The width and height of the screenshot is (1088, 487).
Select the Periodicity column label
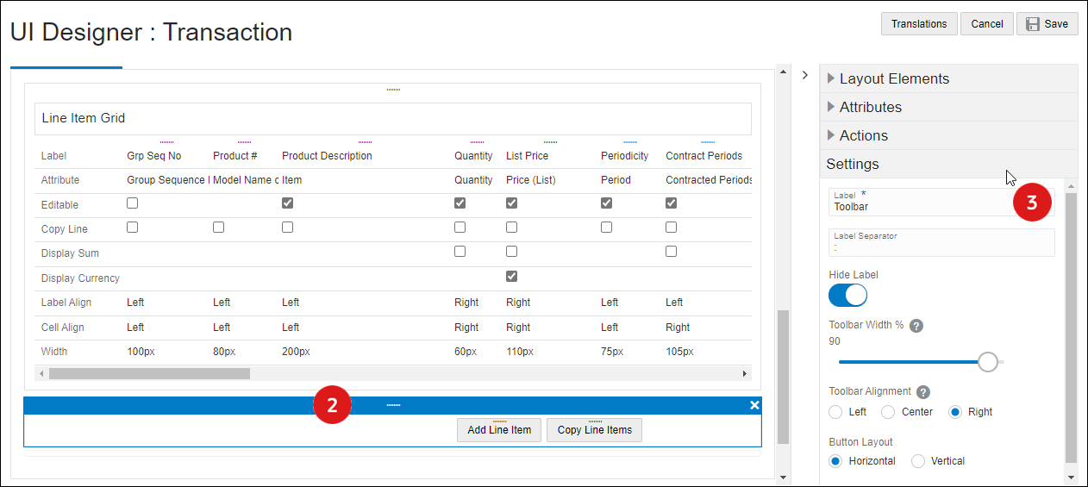pos(625,156)
